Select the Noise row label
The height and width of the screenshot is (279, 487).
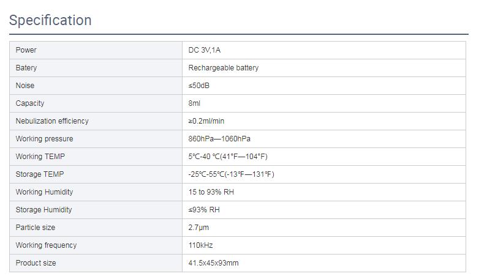pos(25,86)
